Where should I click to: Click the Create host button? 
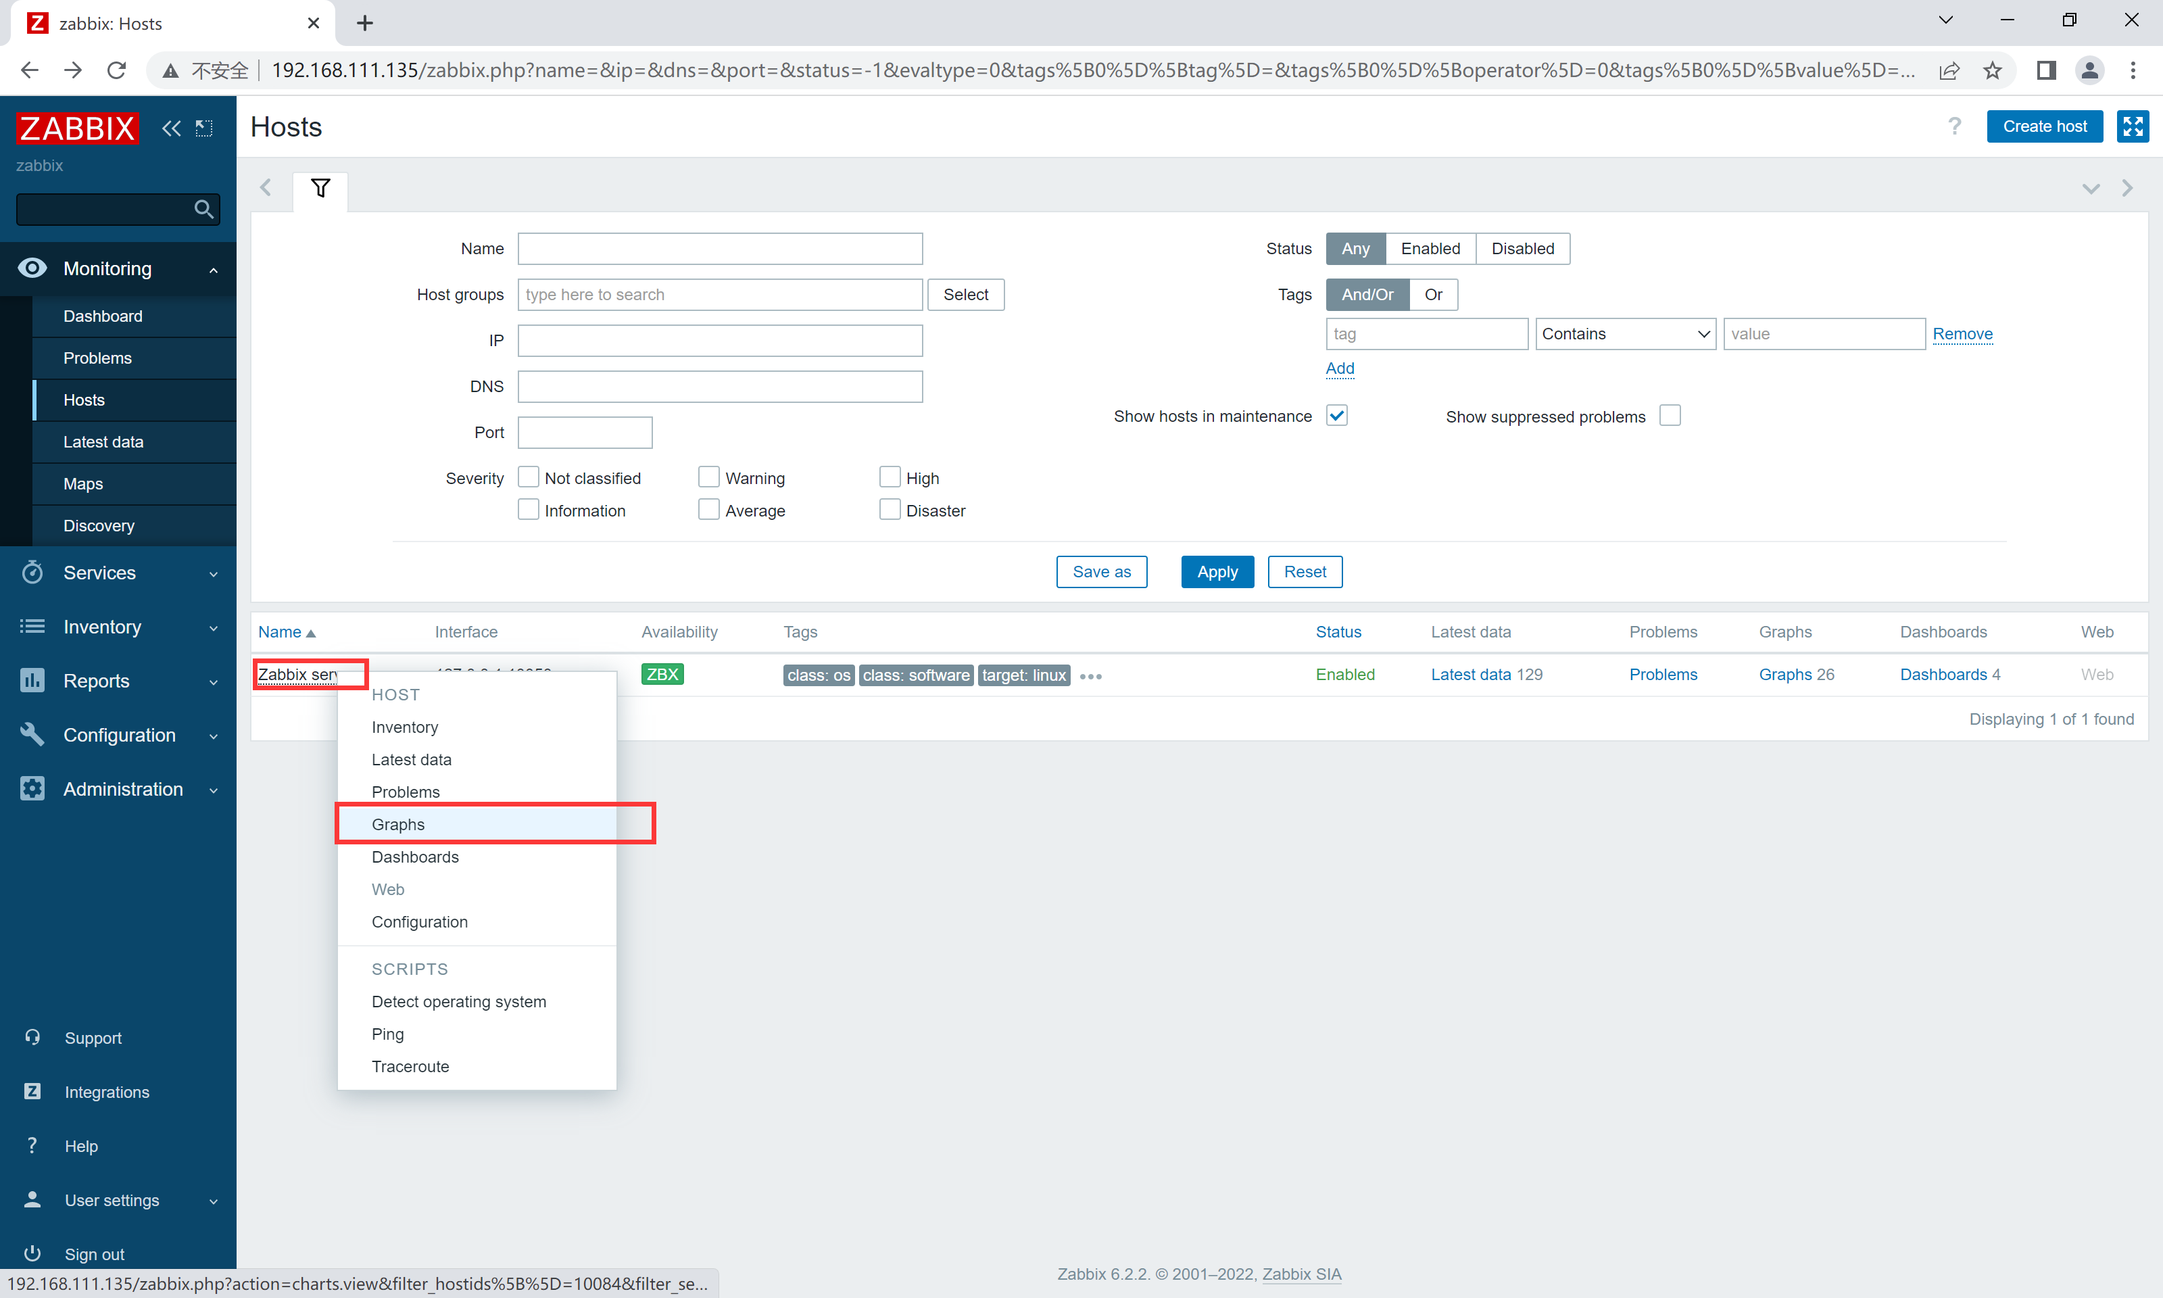click(2044, 126)
